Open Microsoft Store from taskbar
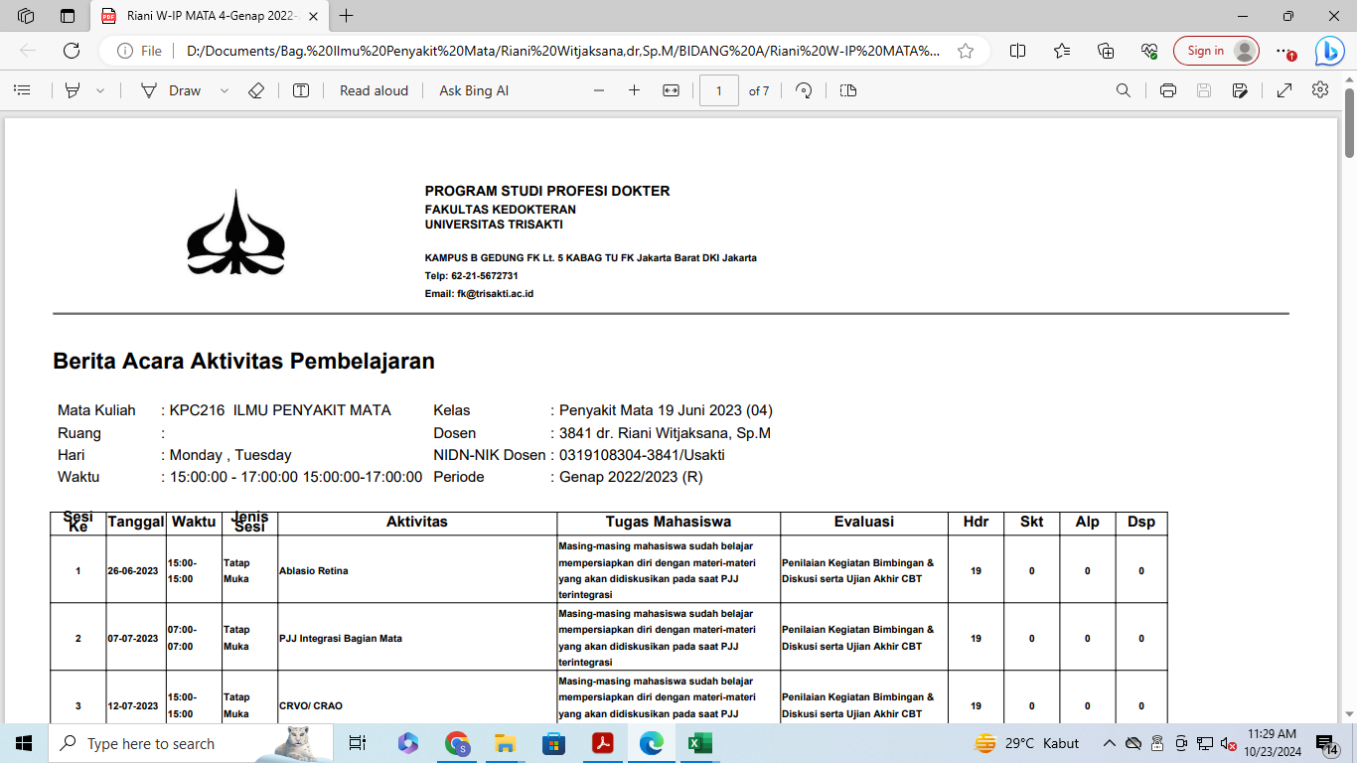Image resolution: width=1357 pixels, height=763 pixels. point(554,743)
